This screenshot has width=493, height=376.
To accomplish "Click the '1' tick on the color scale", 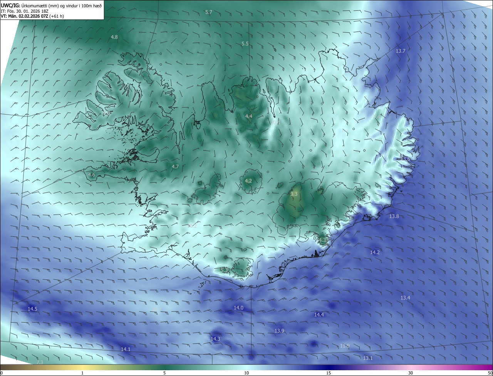I will pos(82,373).
